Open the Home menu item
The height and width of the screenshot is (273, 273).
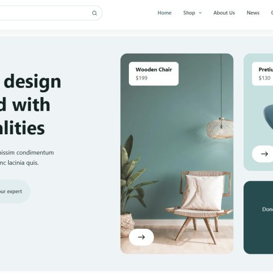[164, 13]
